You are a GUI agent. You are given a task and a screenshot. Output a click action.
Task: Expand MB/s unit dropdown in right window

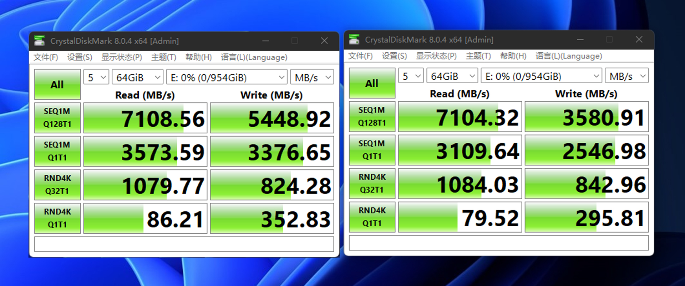coord(627,76)
